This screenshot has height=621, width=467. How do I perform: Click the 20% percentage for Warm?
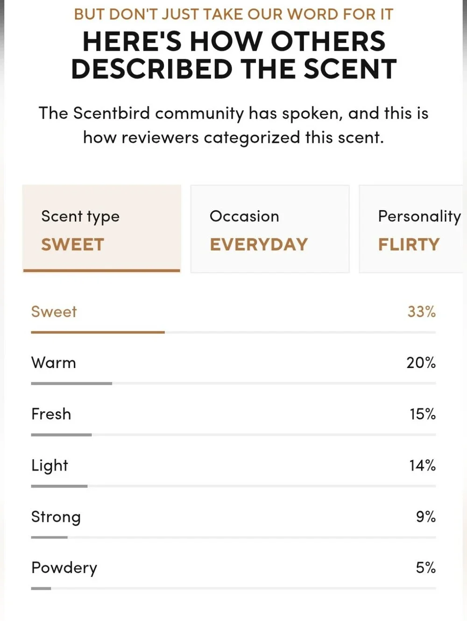coord(421,363)
